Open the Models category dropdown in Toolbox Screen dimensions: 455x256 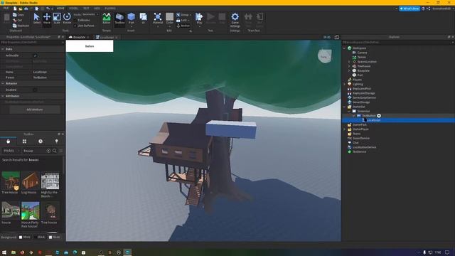point(11,151)
